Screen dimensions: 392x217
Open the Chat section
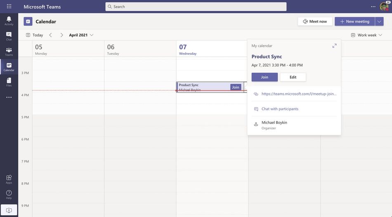(9, 36)
